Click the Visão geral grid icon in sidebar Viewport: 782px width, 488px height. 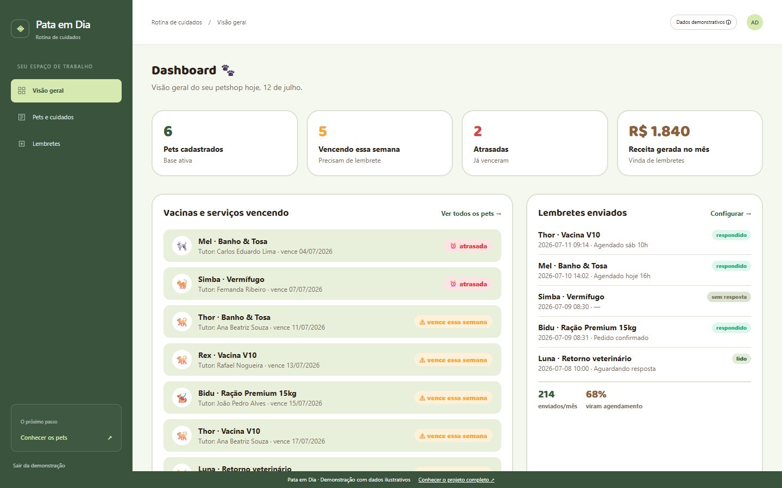22,91
